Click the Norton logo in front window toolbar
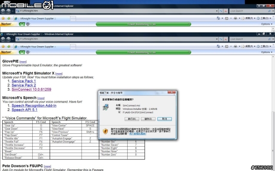275x171 pixels. (x=6, y=52)
